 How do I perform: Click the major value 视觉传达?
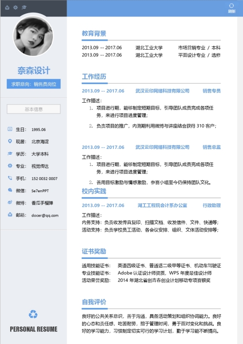pos(40,166)
